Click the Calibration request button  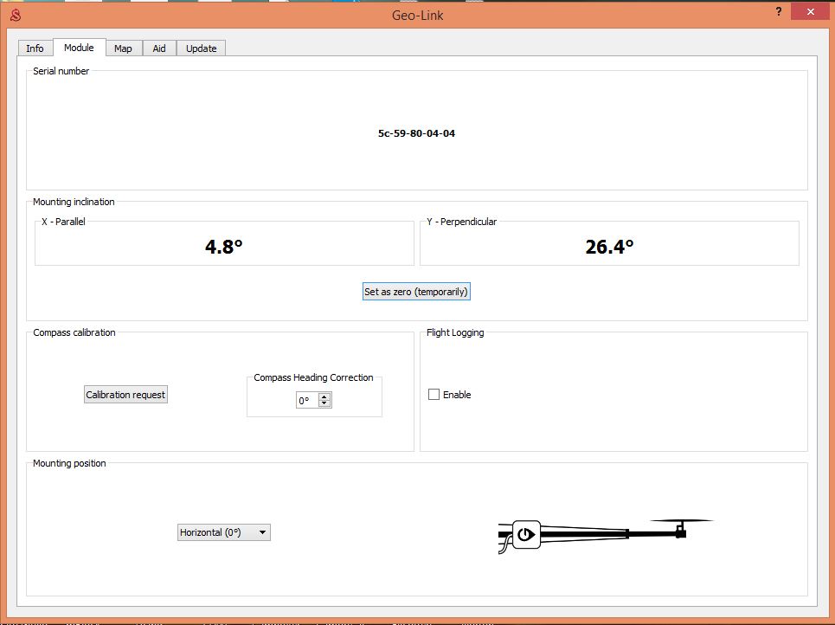pyautogui.click(x=125, y=395)
